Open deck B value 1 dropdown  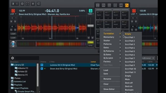(x=134, y=18)
